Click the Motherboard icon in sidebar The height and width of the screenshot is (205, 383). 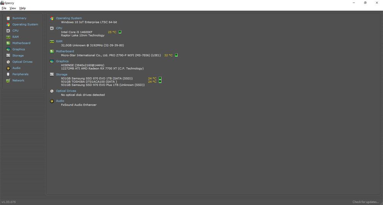8,43
